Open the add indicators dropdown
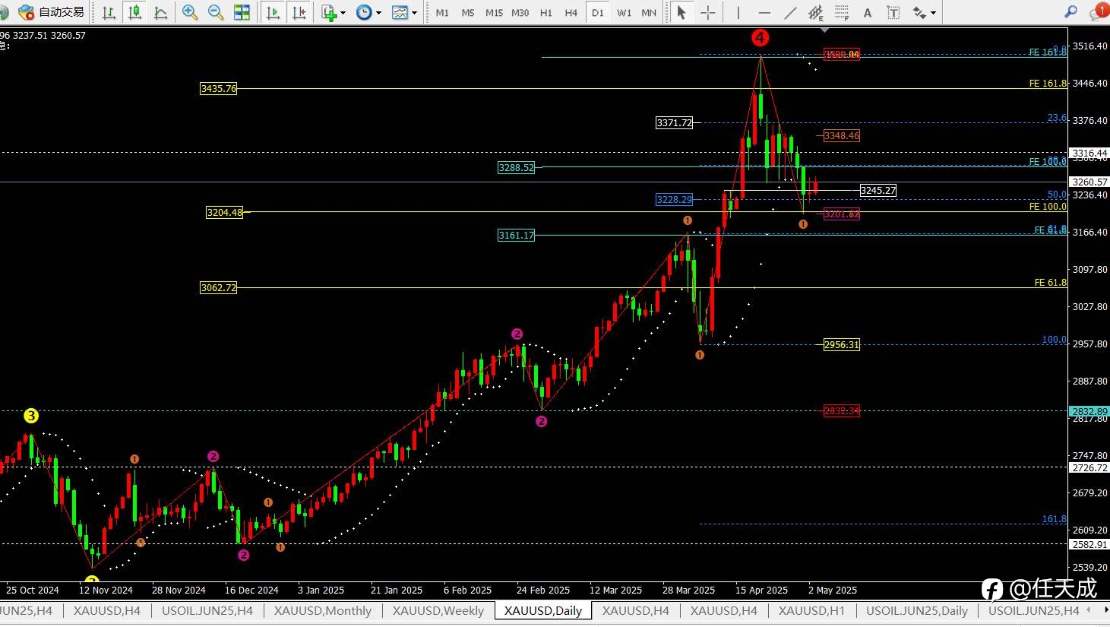The height and width of the screenshot is (627, 1110). pyautogui.click(x=333, y=12)
